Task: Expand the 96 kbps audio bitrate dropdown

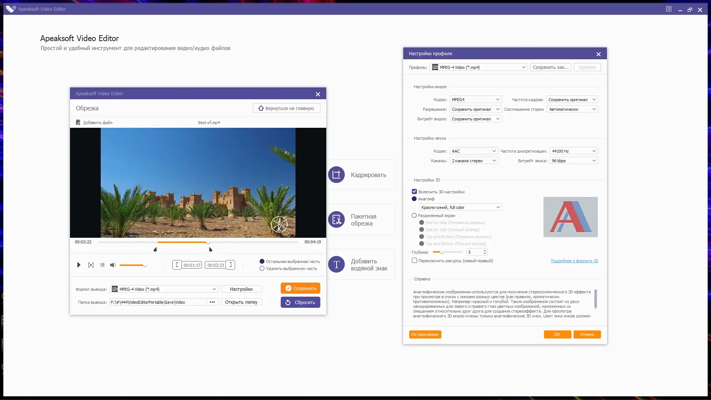Action: 573,161
